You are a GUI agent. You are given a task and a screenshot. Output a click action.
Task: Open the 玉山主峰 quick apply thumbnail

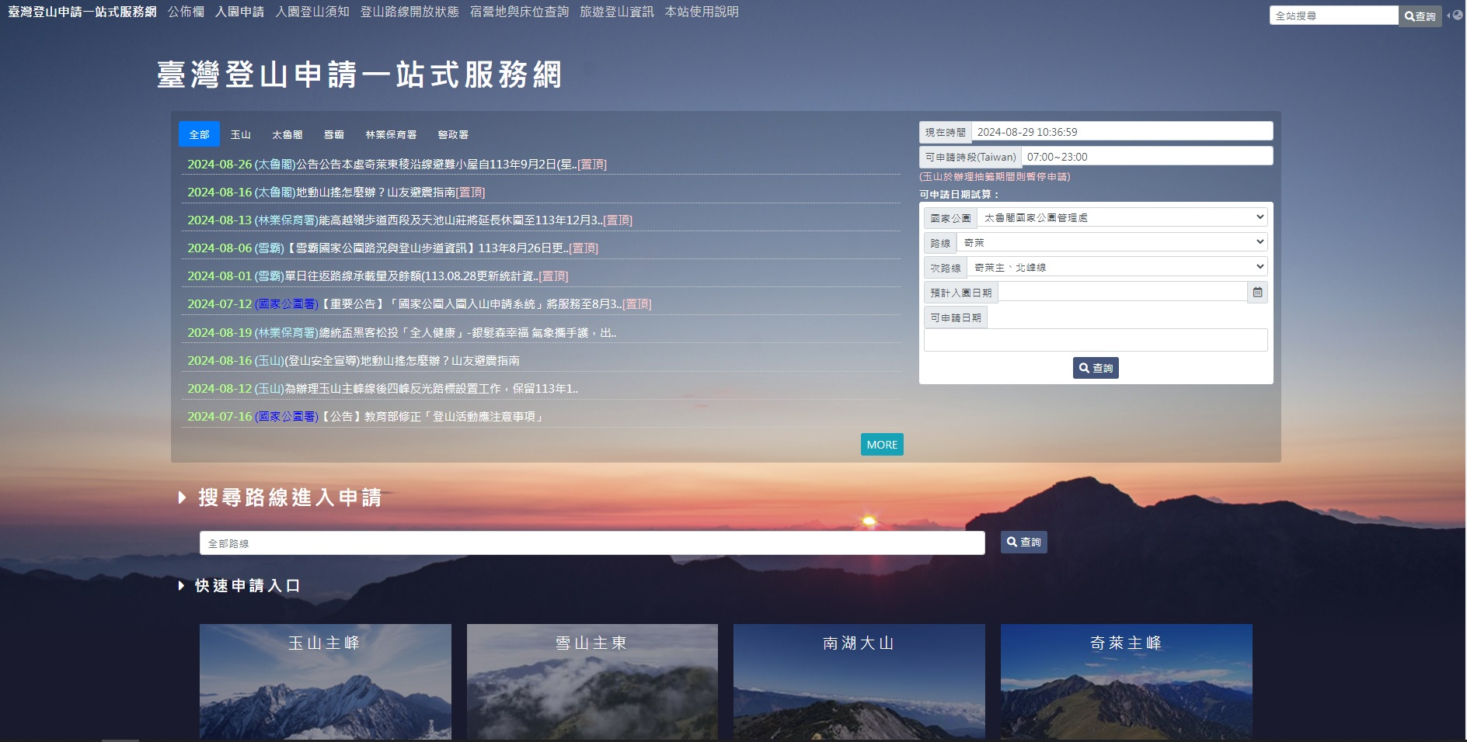(325, 681)
